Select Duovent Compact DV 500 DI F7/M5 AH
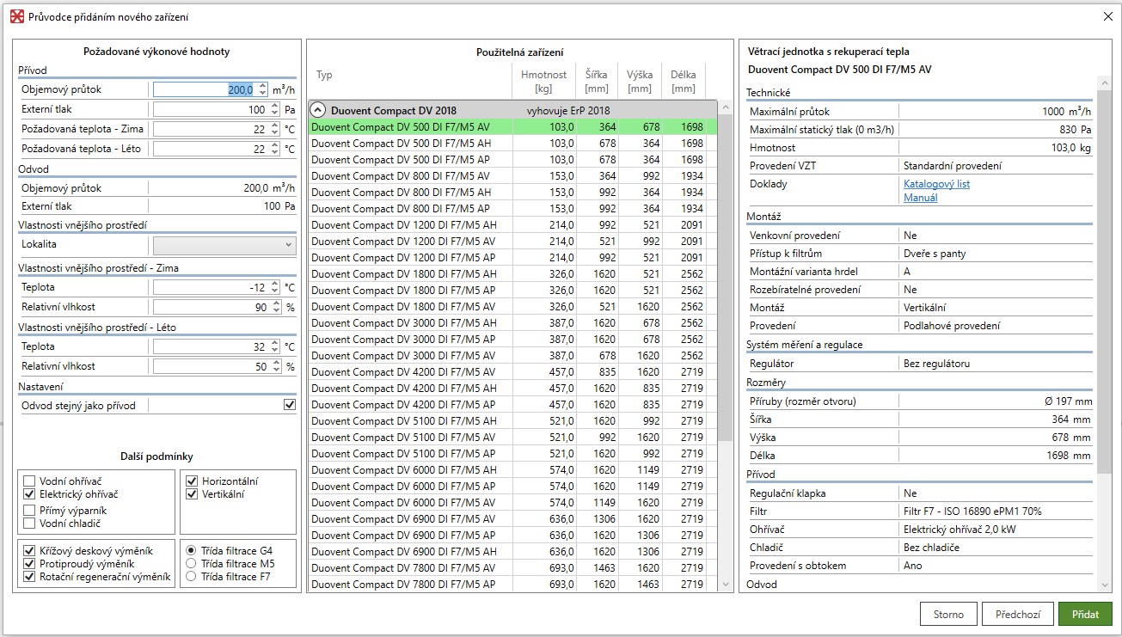 512,143
